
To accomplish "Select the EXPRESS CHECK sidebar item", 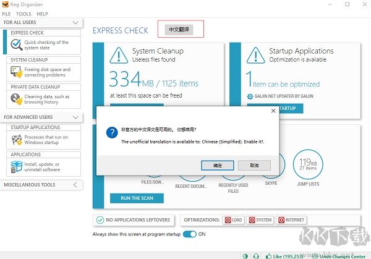I will (x=43, y=42).
